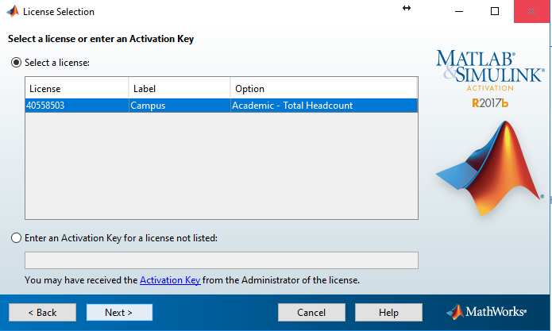Cancel the activation wizard

(311, 313)
